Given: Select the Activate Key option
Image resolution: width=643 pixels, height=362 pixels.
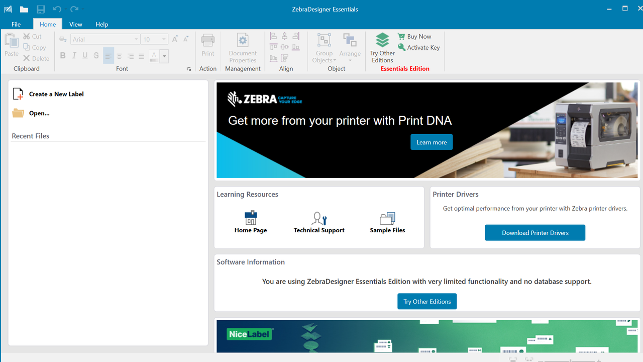Looking at the screenshot, I should coord(418,47).
